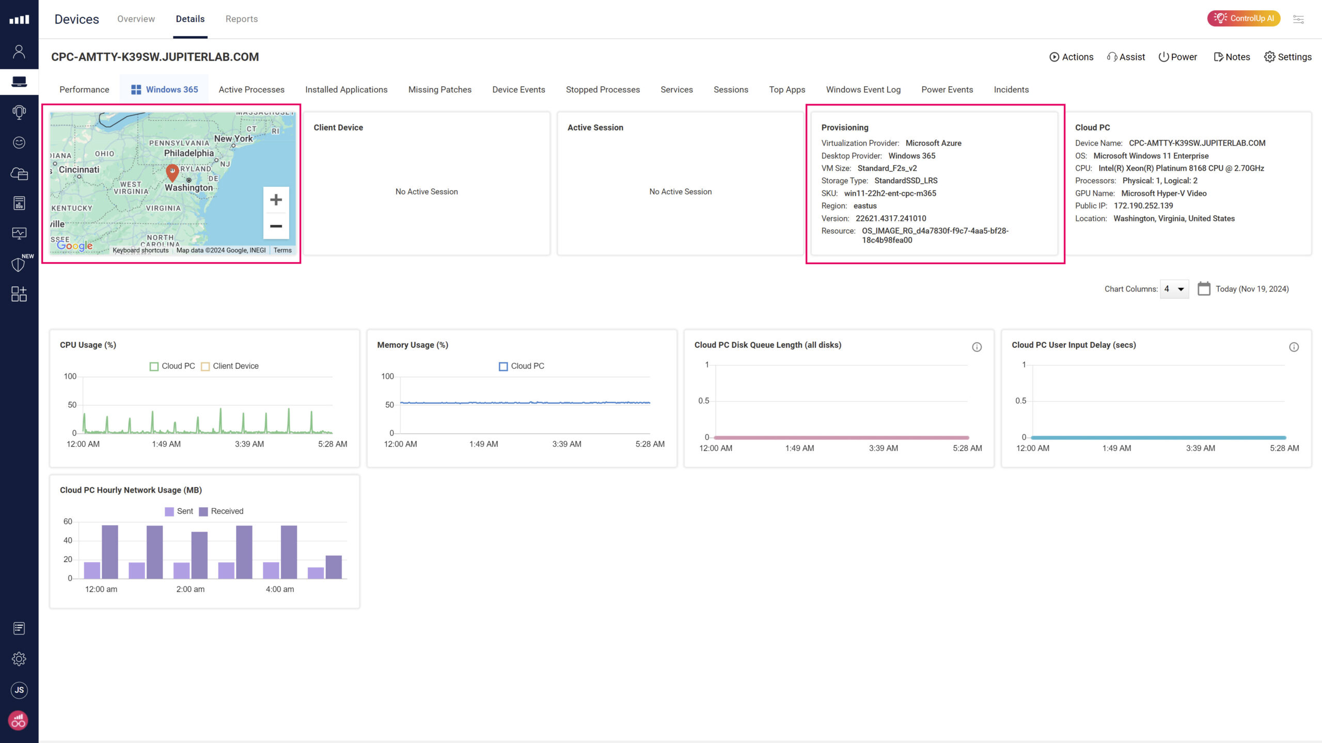1322x743 pixels.
Task: Open device Notes
Action: pyautogui.click(x=1232, y=57)
